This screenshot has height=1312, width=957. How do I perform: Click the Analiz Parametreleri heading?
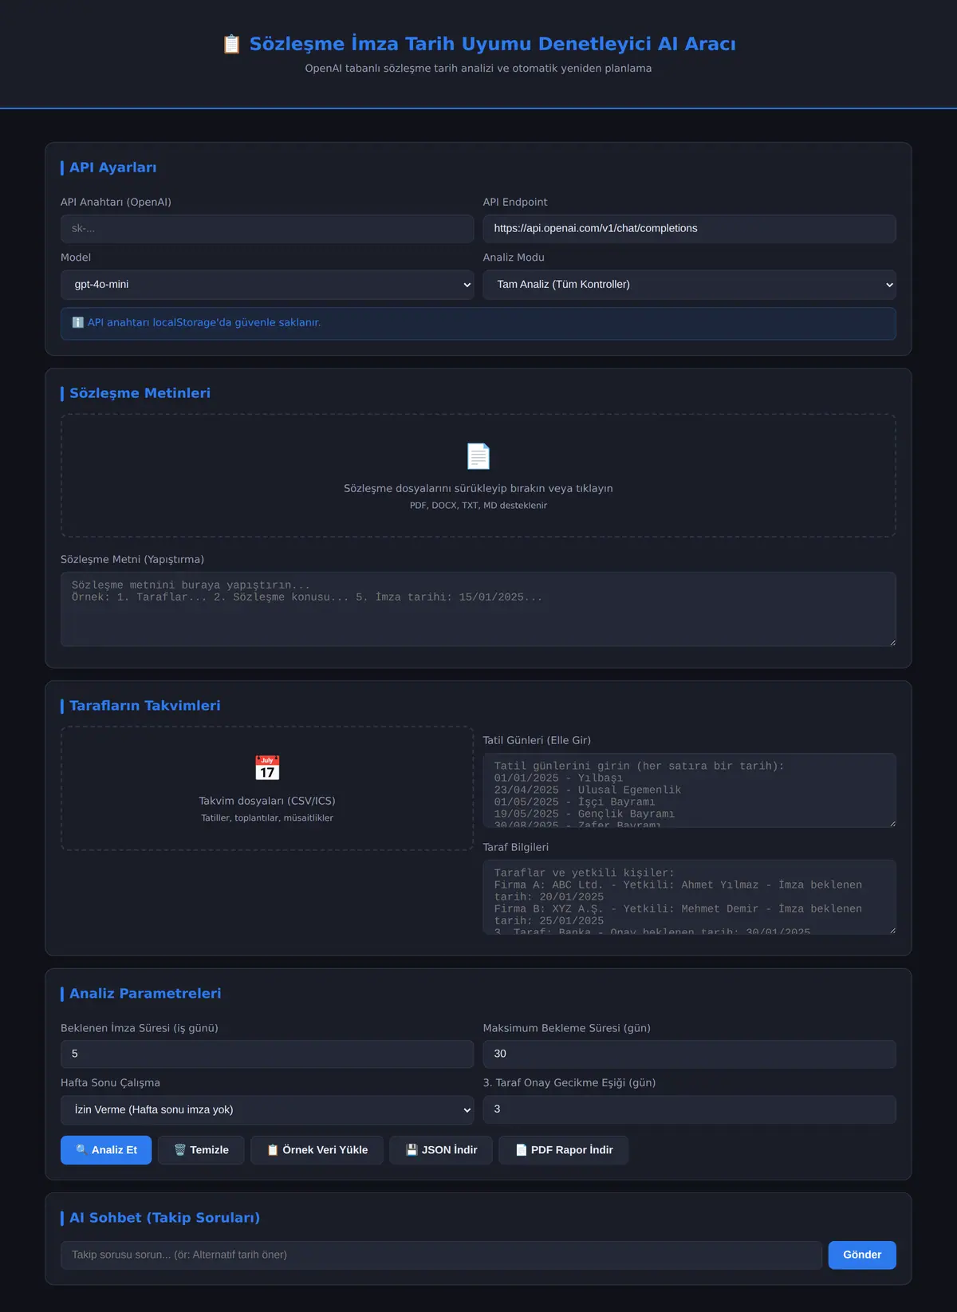tap(145, 994)
